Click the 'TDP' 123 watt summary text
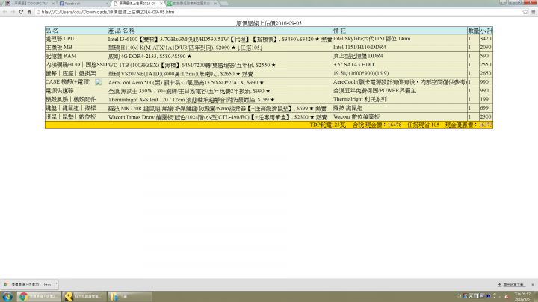 click(x=328, y=125)
